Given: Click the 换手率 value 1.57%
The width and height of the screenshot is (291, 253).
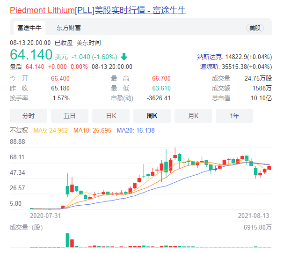Looking at the screenshot, I should (61, 98).
